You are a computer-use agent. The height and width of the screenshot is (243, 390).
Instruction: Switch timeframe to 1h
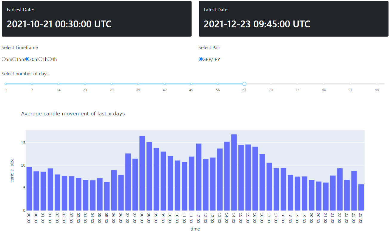[40, 59]
